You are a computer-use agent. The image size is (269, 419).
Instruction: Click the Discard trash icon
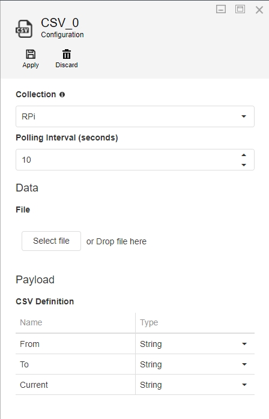click(x=67, y=54)
